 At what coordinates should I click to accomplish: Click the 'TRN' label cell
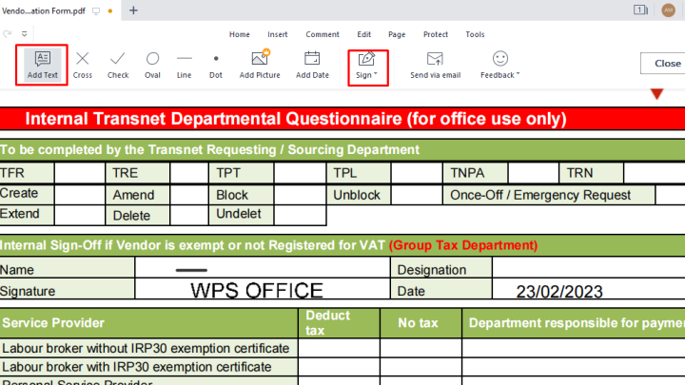point(591,173)
